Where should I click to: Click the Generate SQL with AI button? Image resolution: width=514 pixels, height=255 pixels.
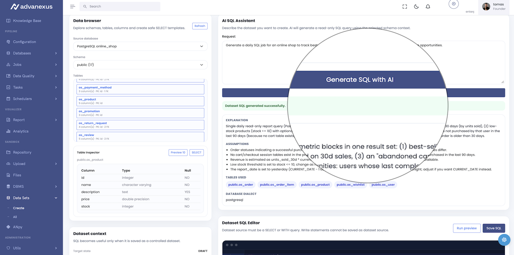[364, 93]
